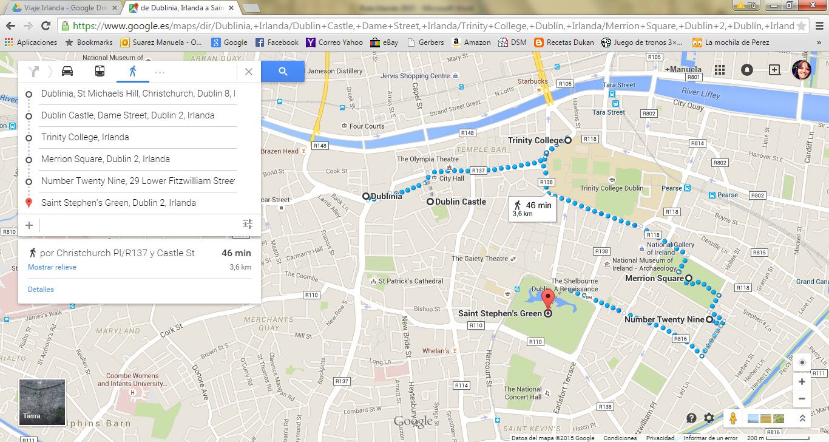Click the blue search magnifier button
This screenshot has width=829, height=442.
[x=283, y=72]
